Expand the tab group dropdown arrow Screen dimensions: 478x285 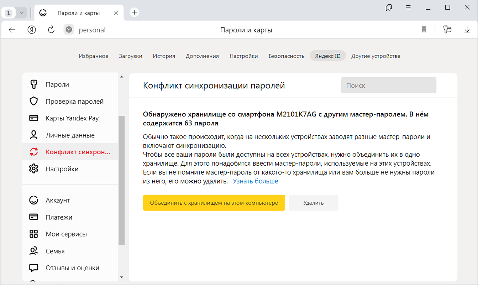point(22,12)
